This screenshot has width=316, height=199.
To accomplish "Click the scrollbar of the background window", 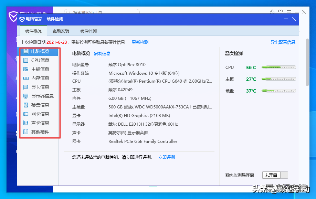I will pyautogui.click(x=307, y=62).
